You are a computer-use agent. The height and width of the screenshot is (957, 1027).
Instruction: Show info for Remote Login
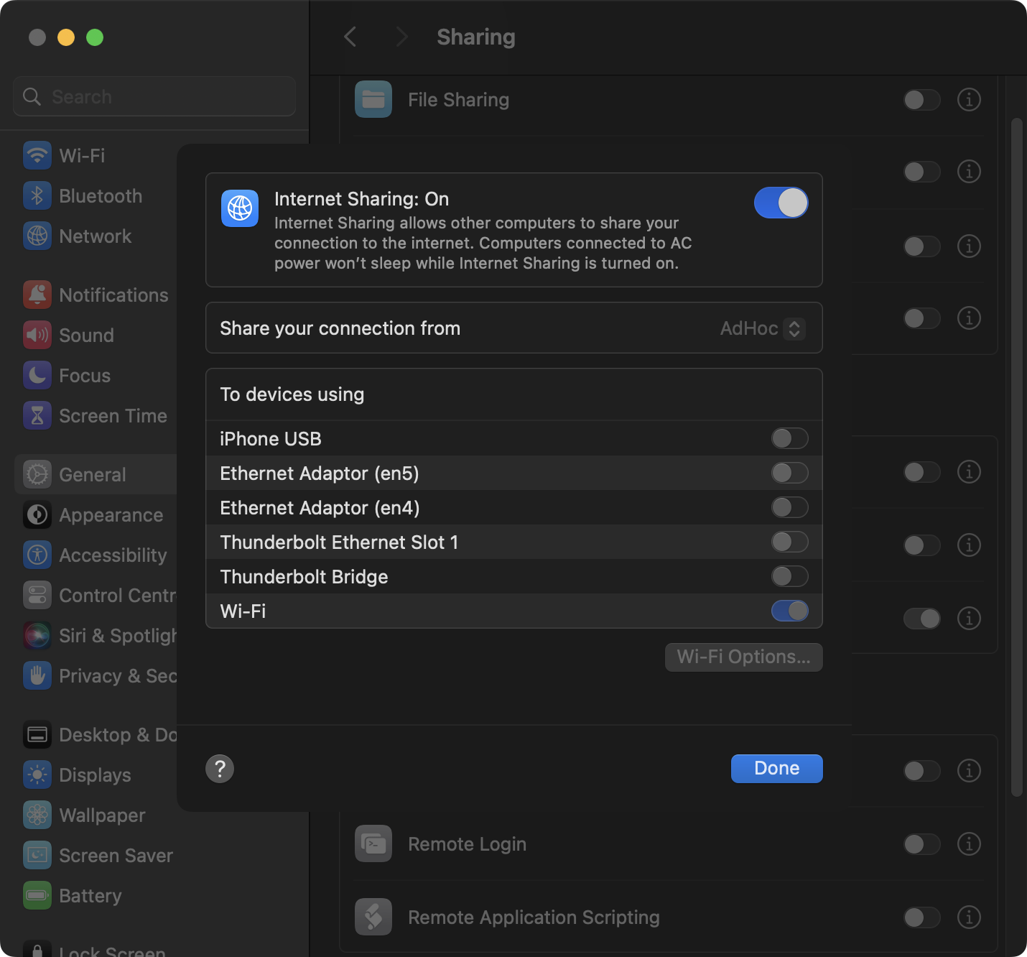coord(969,843)
